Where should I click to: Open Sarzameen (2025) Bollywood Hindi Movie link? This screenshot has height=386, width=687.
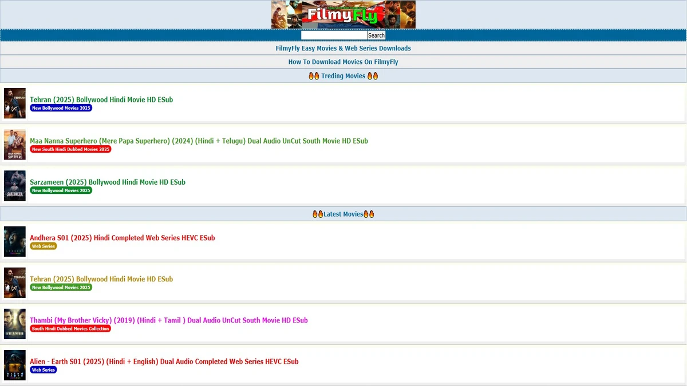coord(108,182)
